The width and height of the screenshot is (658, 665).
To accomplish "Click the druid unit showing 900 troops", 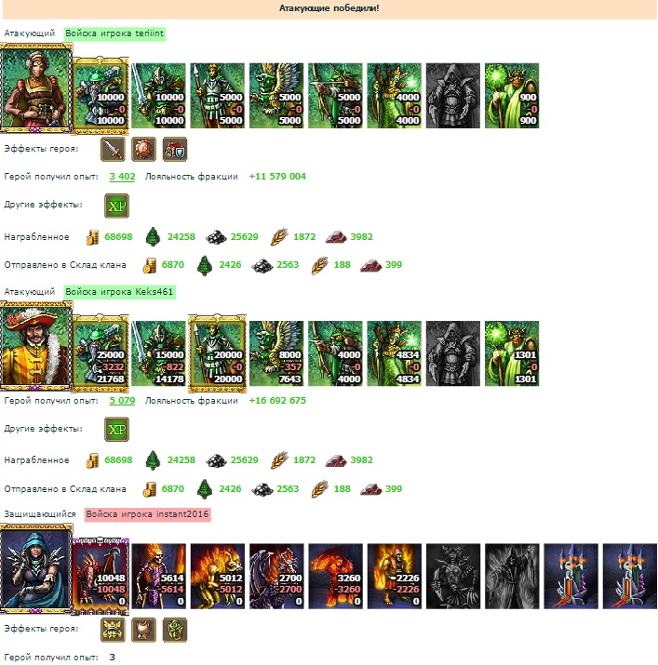I will pyautogui.click(x=512, y=96).
